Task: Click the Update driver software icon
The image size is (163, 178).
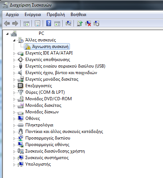Action: coord(80,23)
